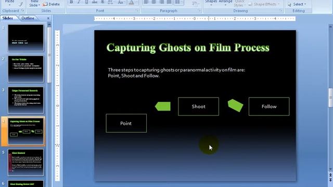The width and height of the screenshot is (333, 187).
Task: Click the body text about three steps
Action: coord(176,73)
